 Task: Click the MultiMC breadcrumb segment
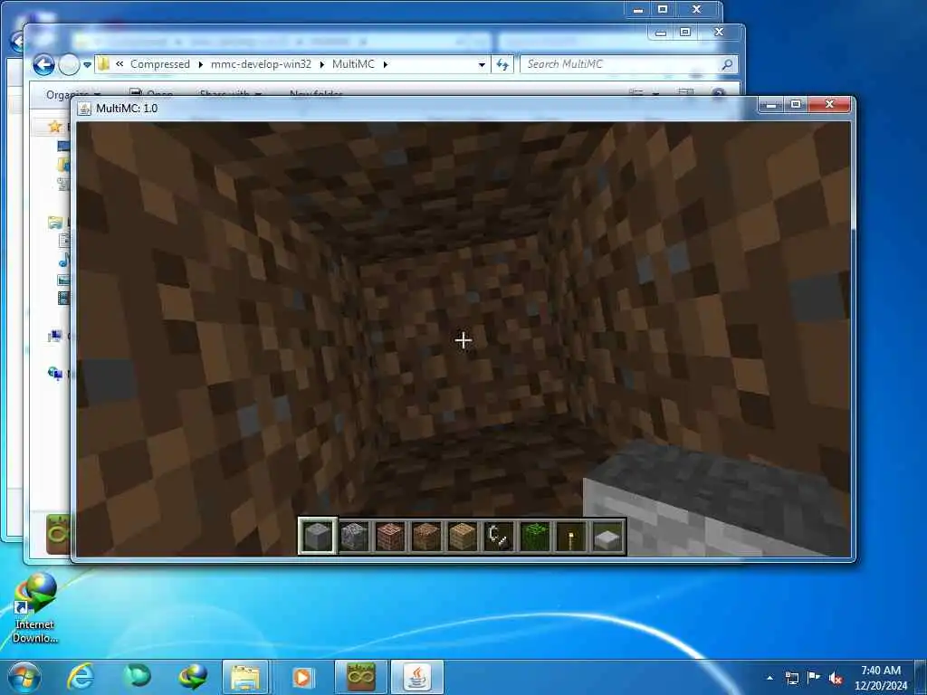353,64
